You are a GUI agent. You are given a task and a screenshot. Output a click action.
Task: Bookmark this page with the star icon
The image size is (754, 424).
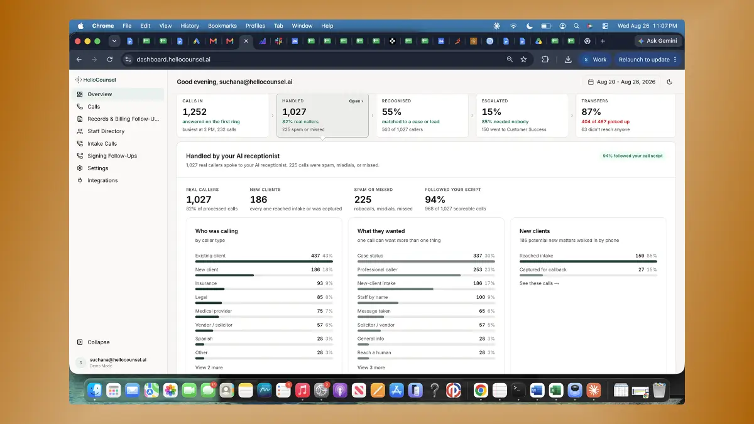click(524, 60)
